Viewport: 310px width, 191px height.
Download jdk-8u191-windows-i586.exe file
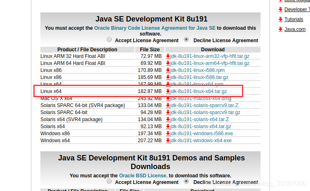click(202, 134)
